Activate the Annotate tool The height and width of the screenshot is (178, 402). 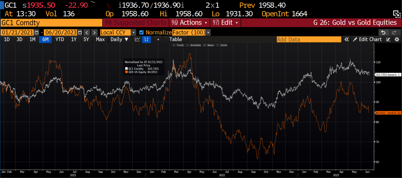pos(194,45)
